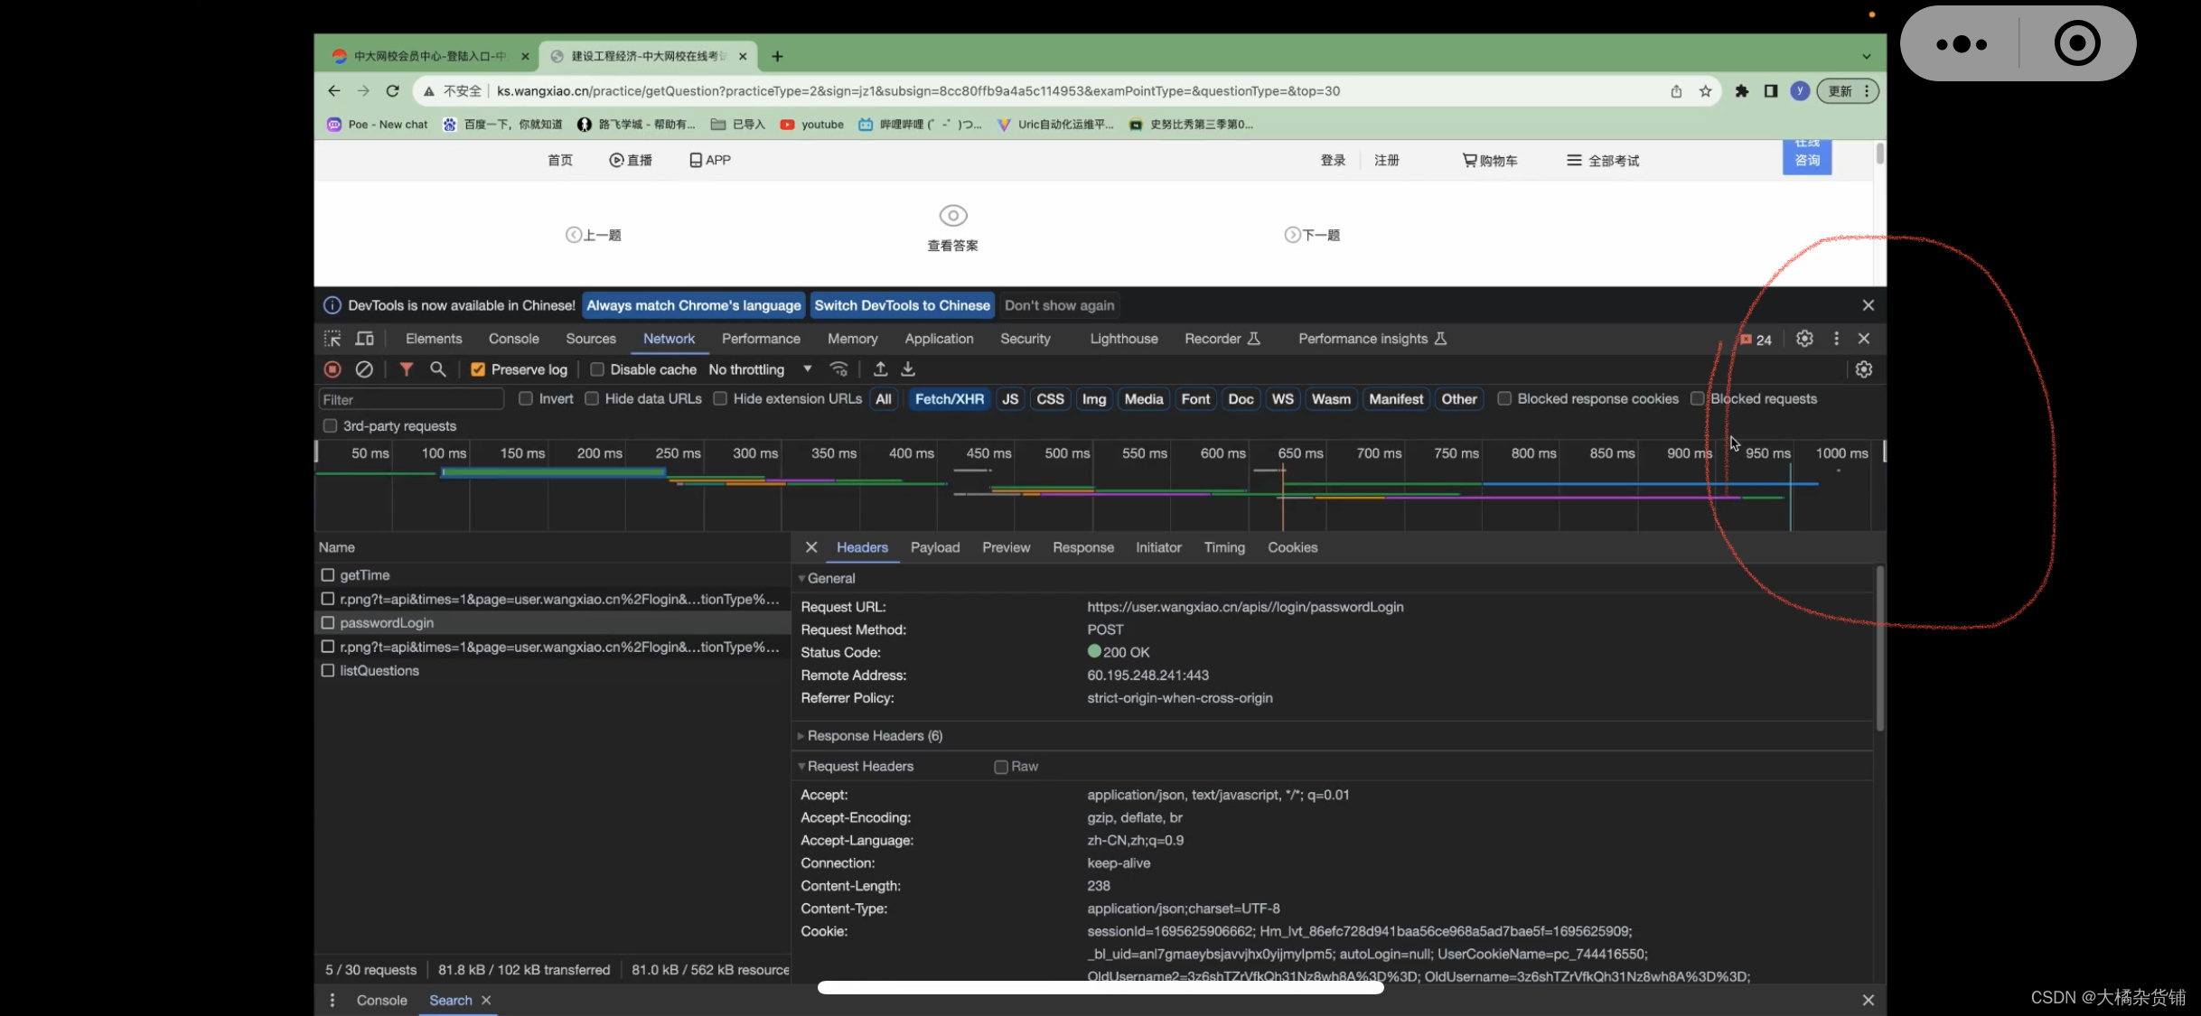Check the Invert filter checkbox
The image size is (2201, 1016).
[526, 398]
